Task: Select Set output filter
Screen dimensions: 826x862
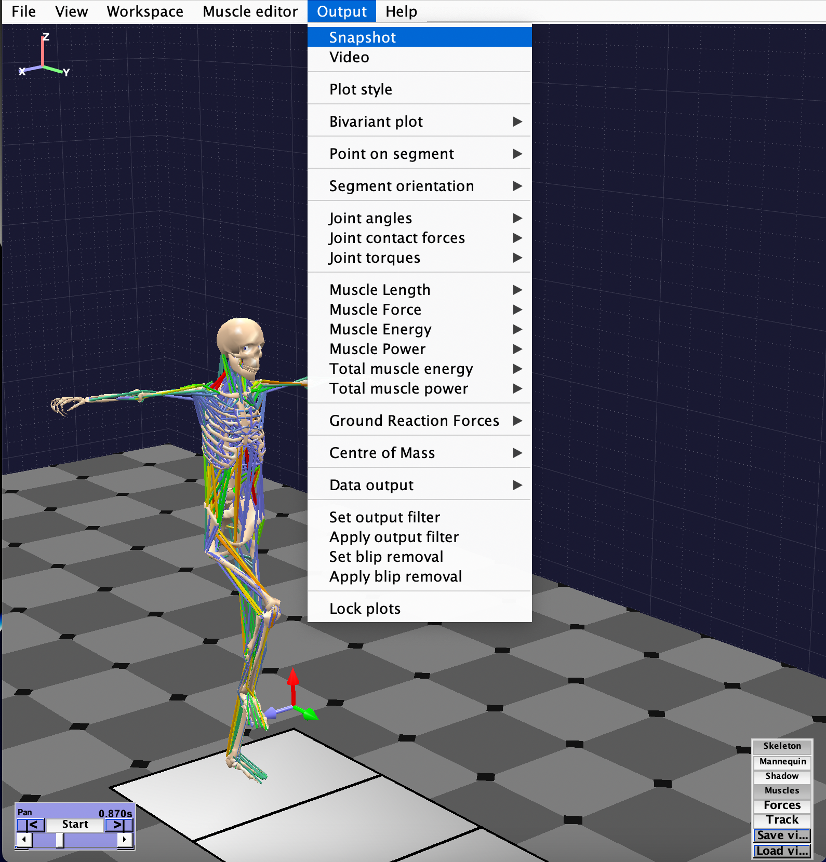Action: click(420, 517)
